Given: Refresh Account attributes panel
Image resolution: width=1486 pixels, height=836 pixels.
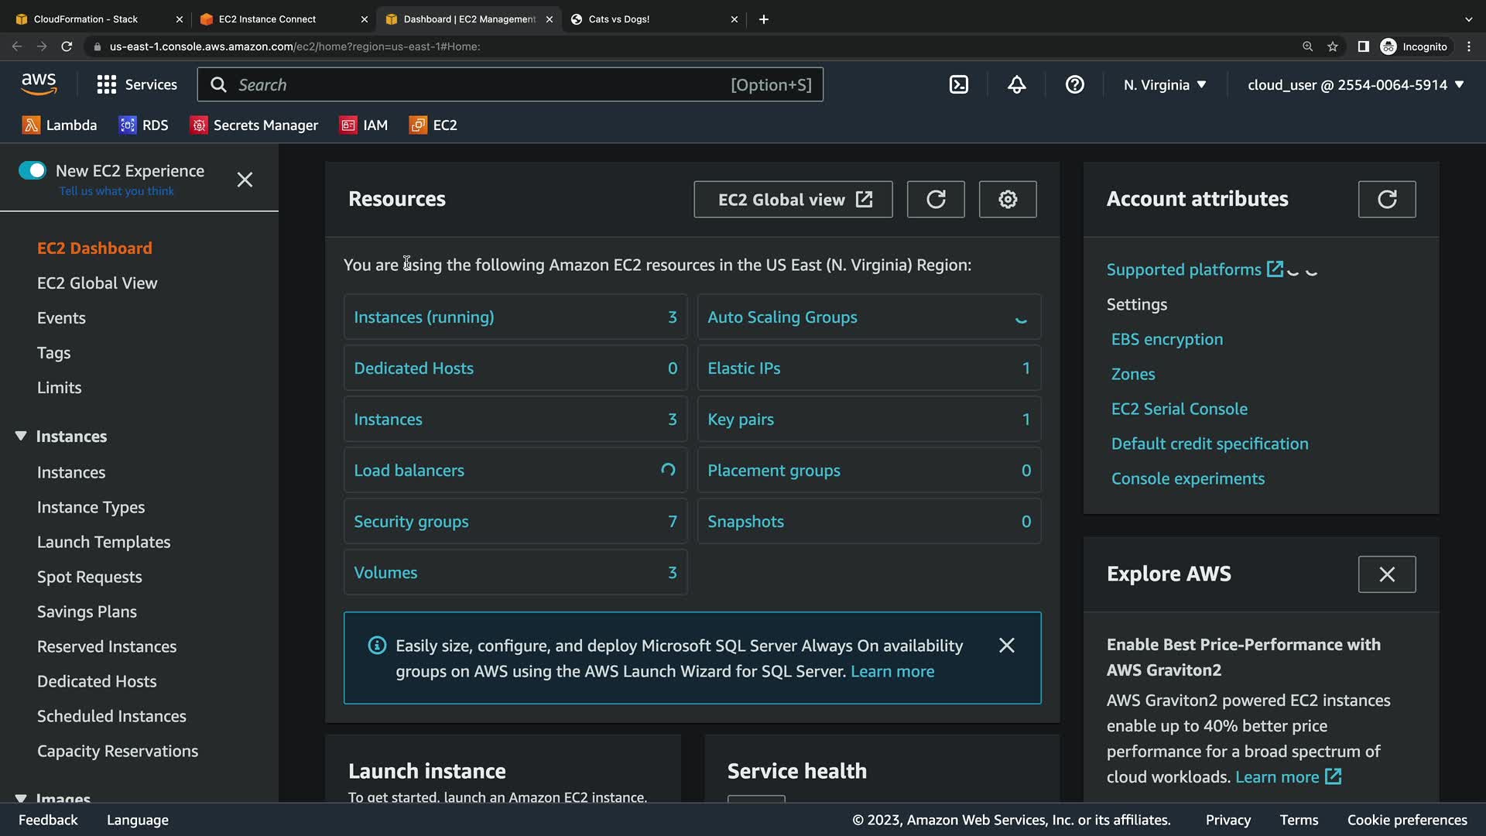Looking at the screenshot, I should click(1386, 199).
